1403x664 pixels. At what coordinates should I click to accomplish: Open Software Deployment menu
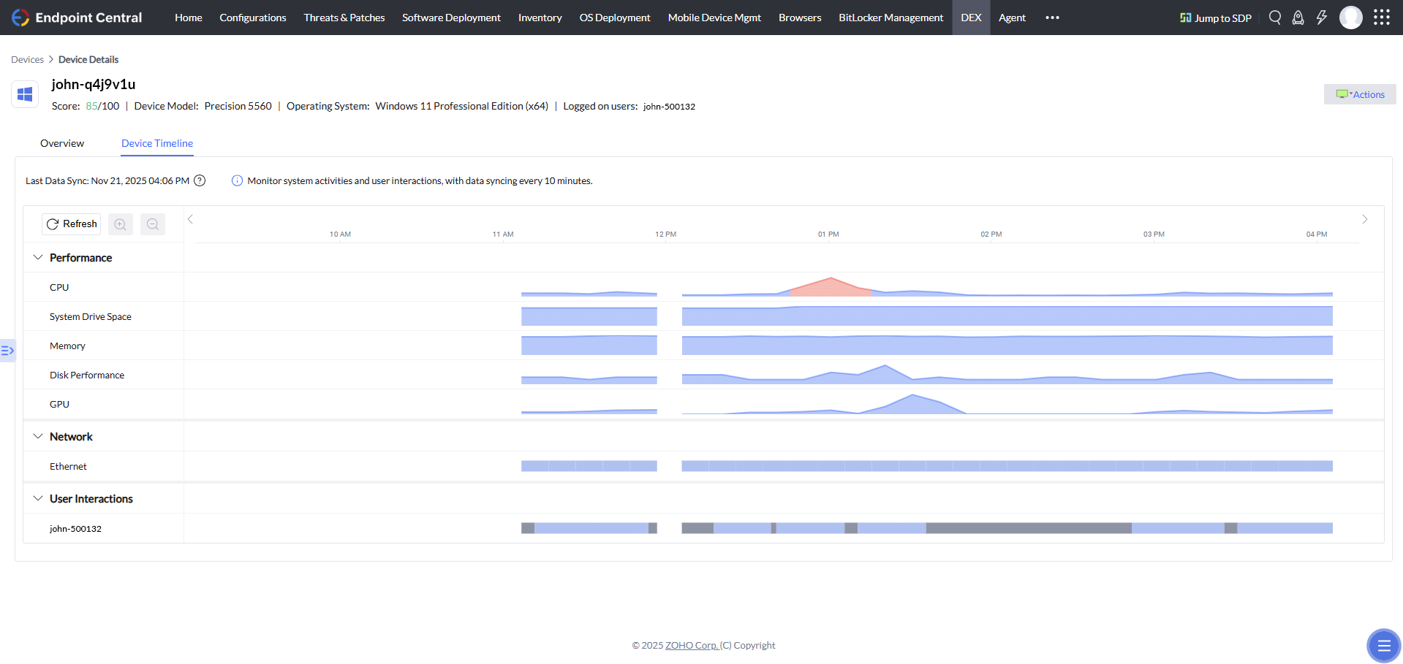[x=451, y=18]
